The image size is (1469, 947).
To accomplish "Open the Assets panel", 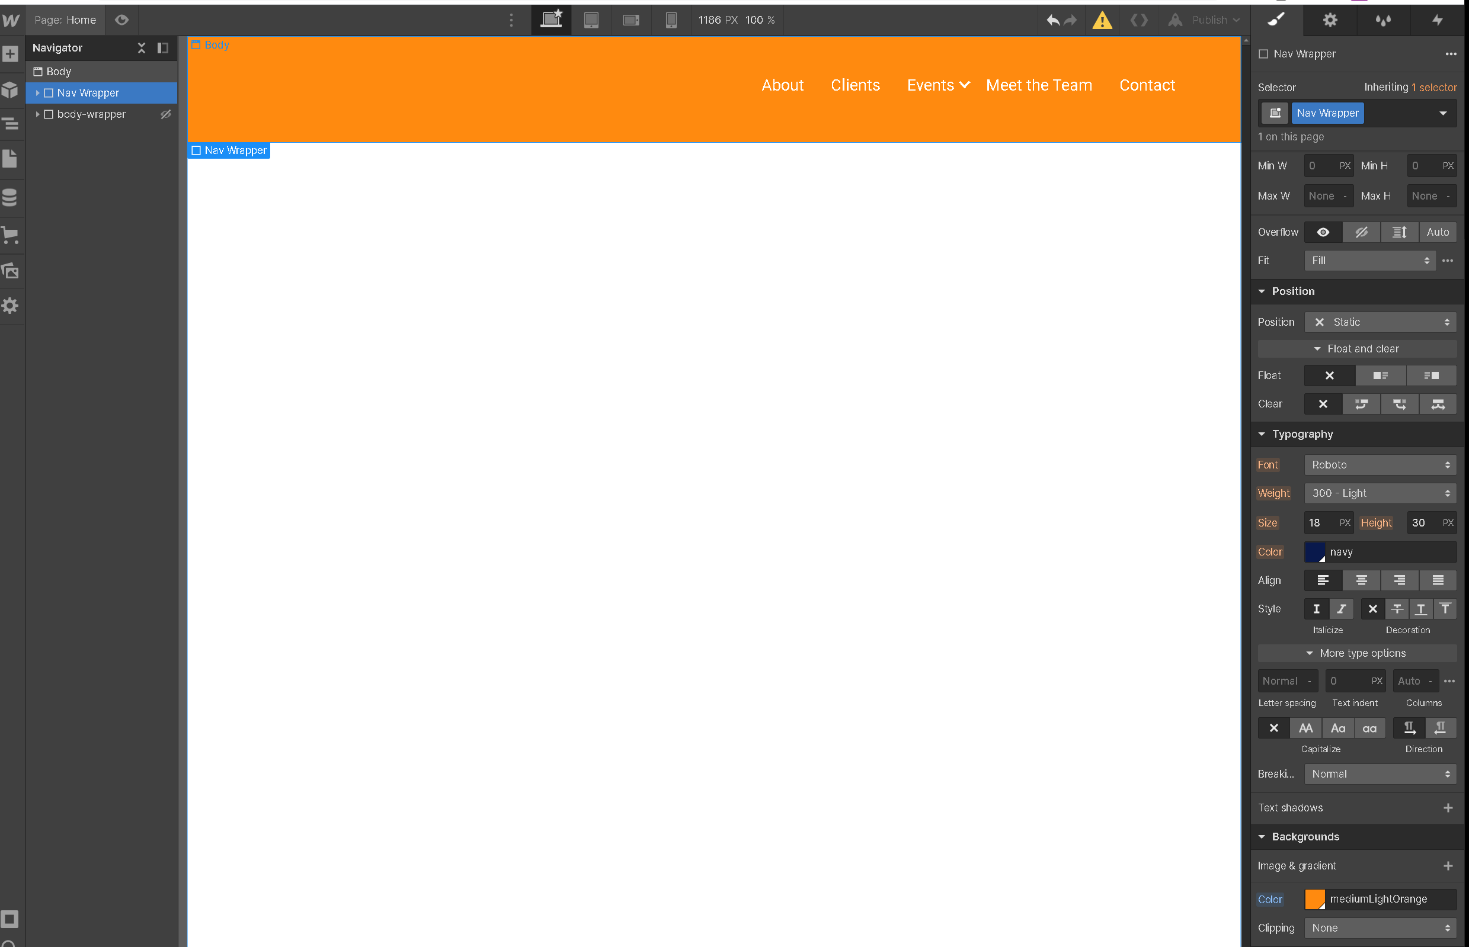I will coord(11,271).
